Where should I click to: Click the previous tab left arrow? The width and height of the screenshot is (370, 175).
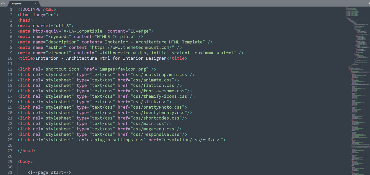click(x=2, y=3)
